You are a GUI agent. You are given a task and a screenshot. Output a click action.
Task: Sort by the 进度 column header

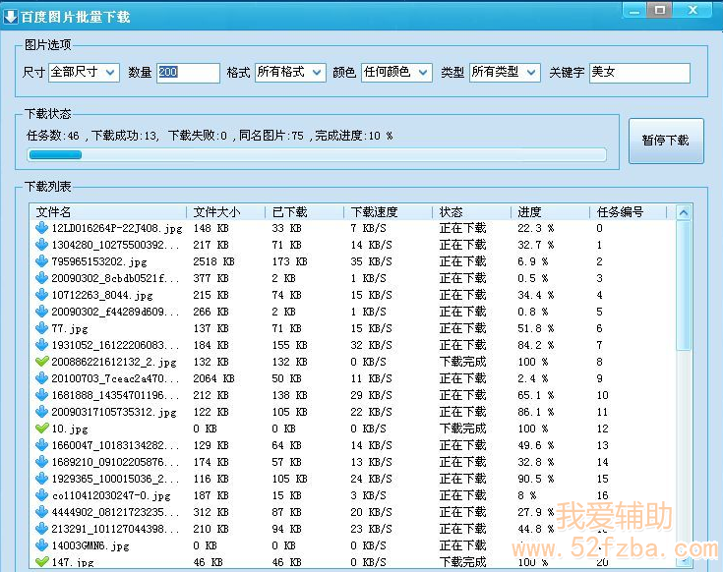click(551, 212)
